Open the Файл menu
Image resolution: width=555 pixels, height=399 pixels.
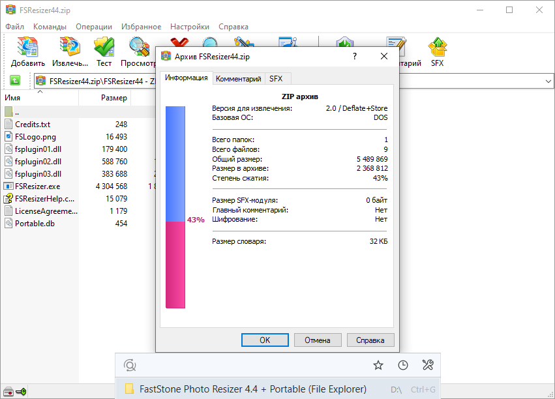pyautogui.click(x=14, y=27)
